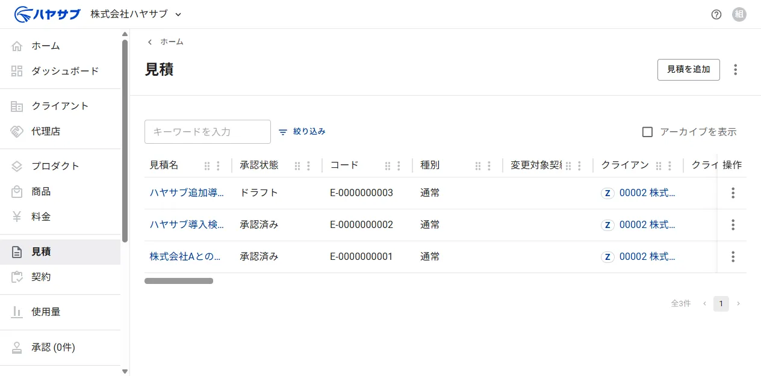Open the 株式会社Aとの… estimate link
Screen dimensions: 761x376
(x=185, y=257)
